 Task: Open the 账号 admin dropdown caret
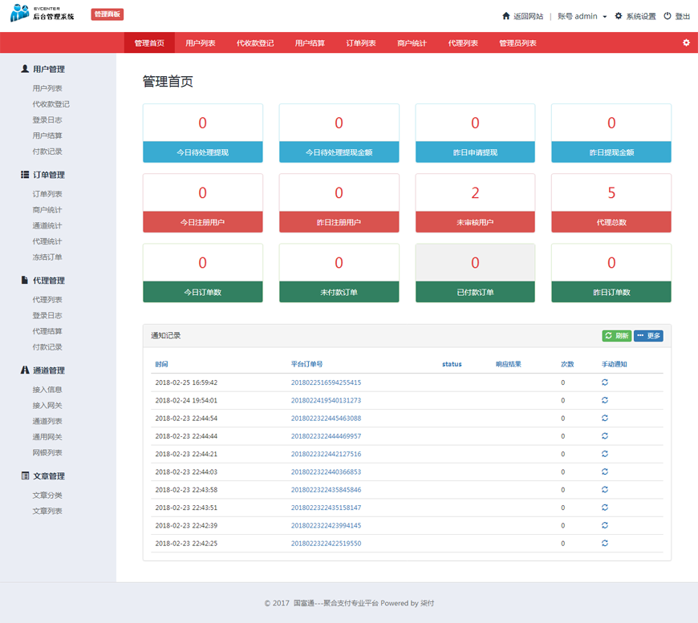[604, 17]
